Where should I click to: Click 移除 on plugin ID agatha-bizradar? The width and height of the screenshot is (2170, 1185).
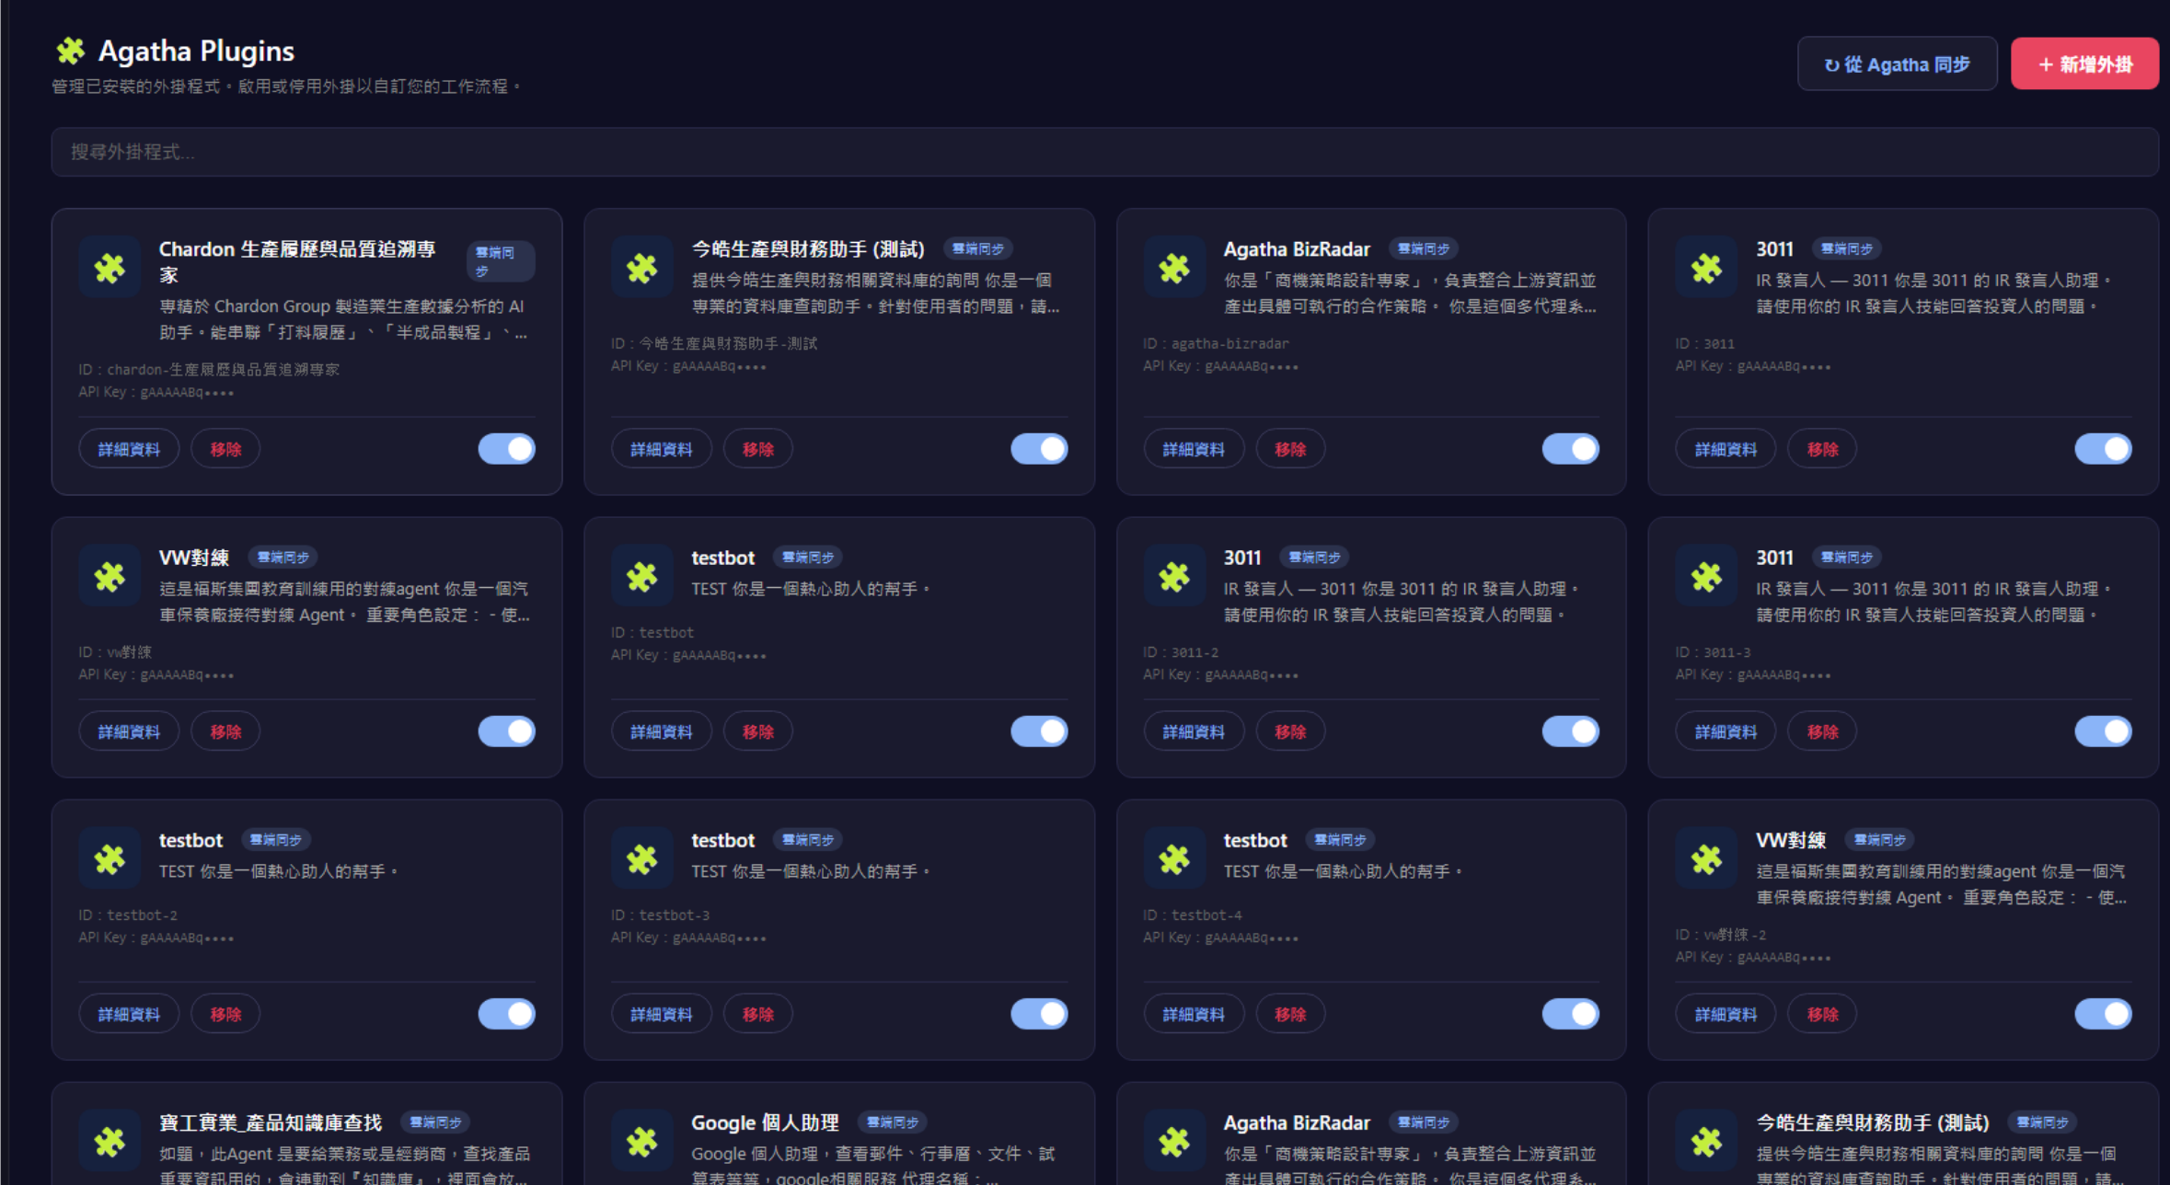pos(1290,449)
